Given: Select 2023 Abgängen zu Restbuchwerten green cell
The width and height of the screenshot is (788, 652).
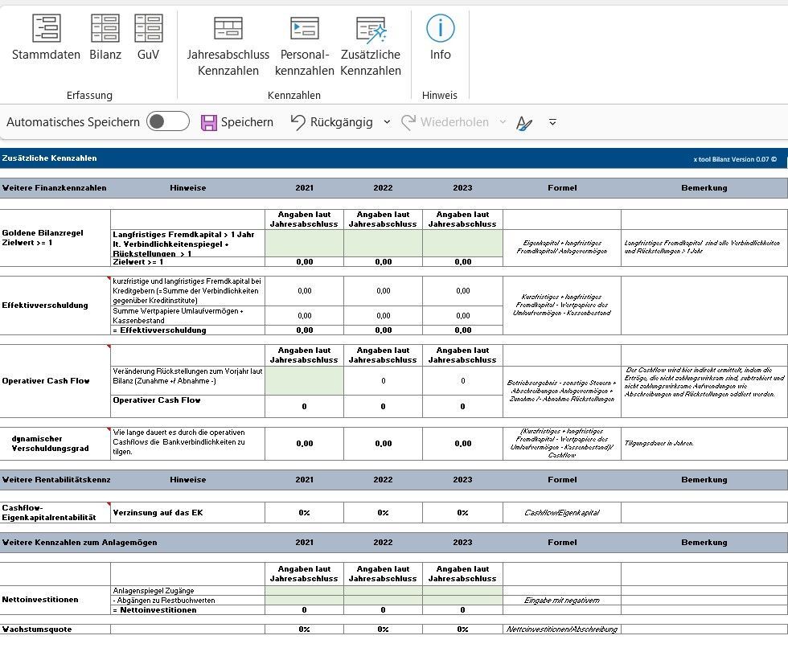Looking at the screenshot, I should coord(463,601).
